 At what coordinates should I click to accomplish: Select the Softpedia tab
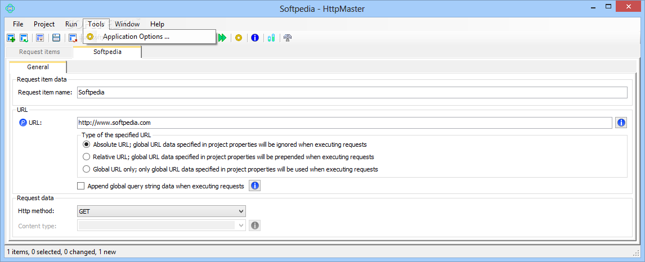pyautogui.click(x=107, y=52)
